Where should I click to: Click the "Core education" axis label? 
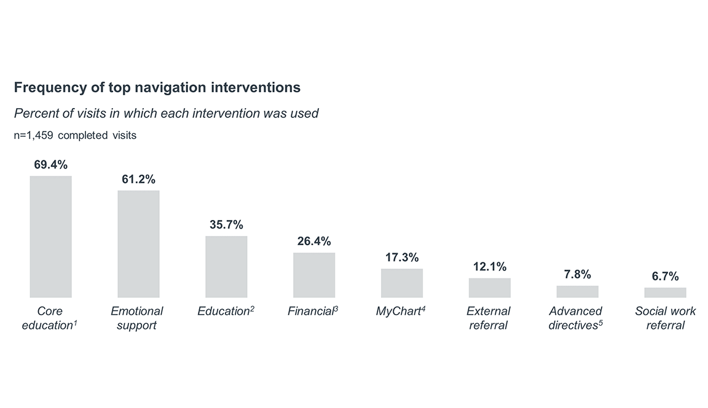pos(50,318)
